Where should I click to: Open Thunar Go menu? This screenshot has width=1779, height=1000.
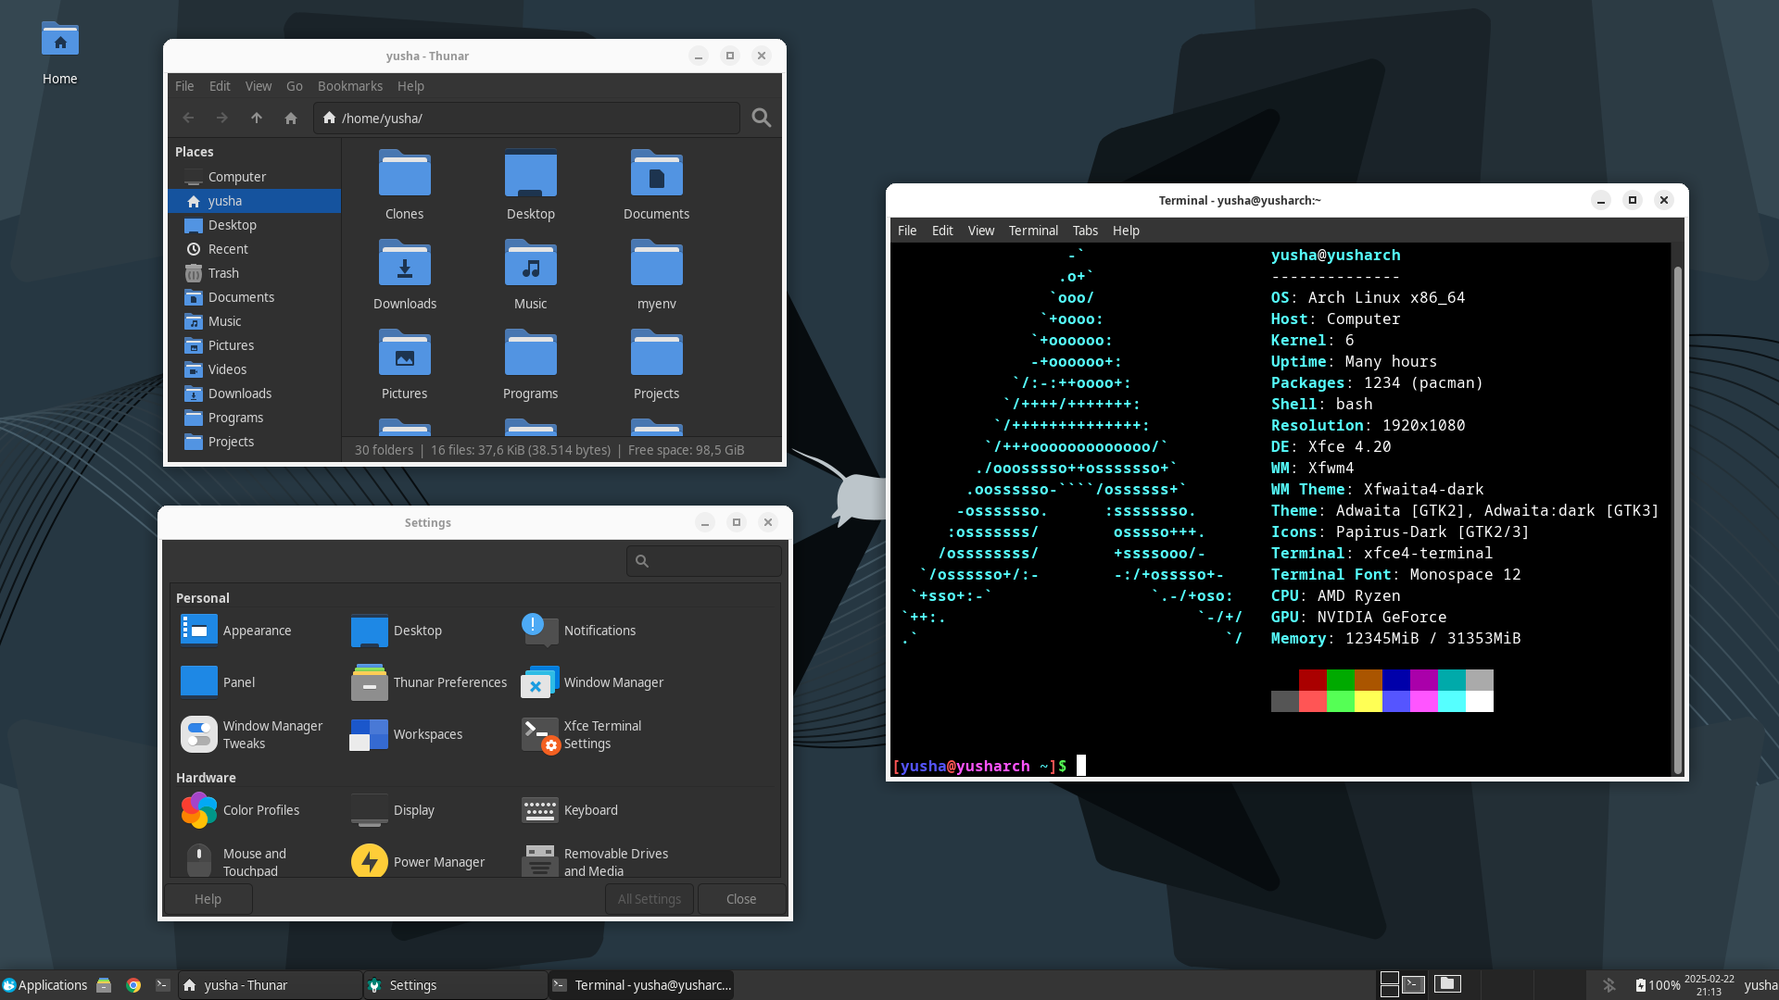(x=295, y=85)
